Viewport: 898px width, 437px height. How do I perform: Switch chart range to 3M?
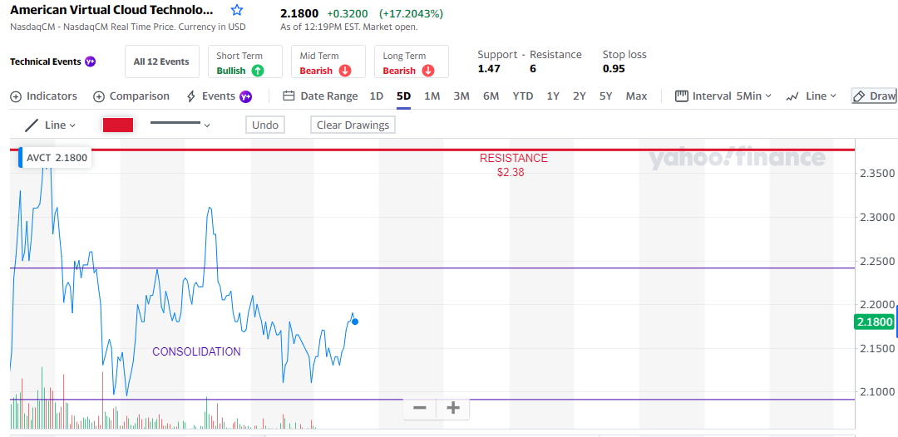461,96
